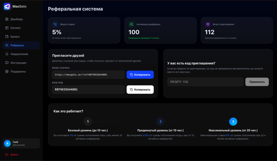
Task: Copy the referral code with white Копировать button
Action: tap(140, 89)
